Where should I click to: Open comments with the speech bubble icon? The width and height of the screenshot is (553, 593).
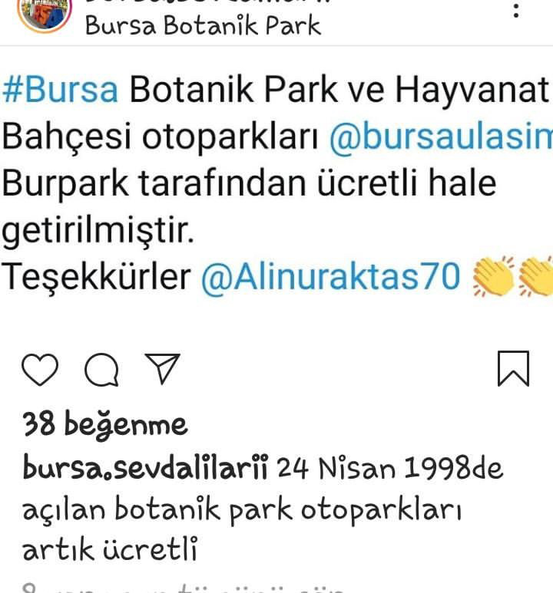[x=101, y=370]
